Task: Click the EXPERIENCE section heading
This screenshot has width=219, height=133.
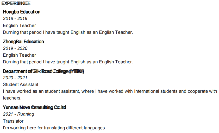Action: (16, 3)
